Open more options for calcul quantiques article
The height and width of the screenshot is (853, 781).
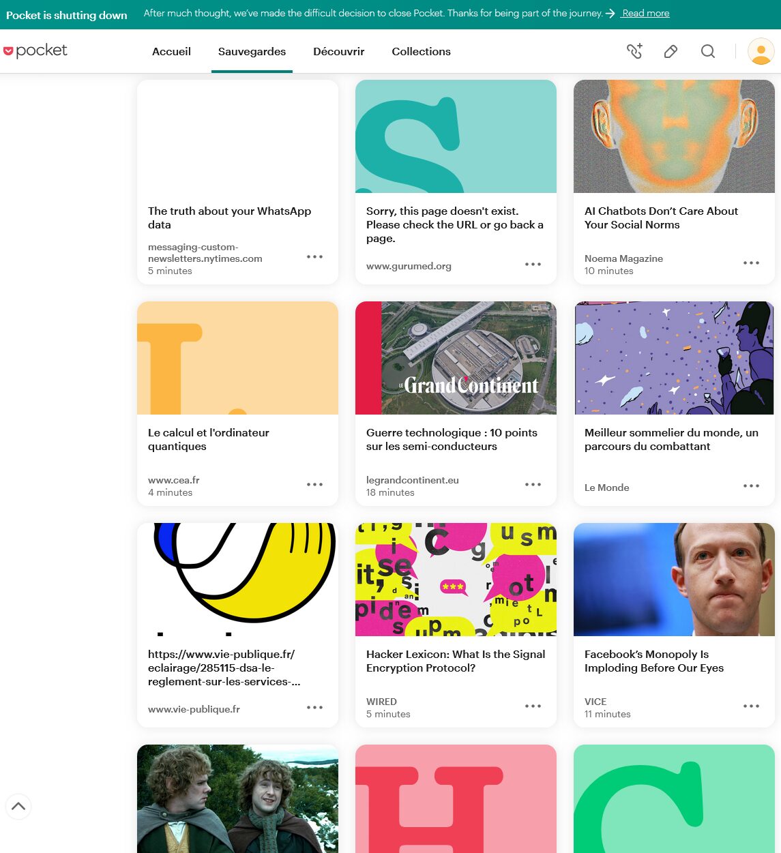pos(314,485)
